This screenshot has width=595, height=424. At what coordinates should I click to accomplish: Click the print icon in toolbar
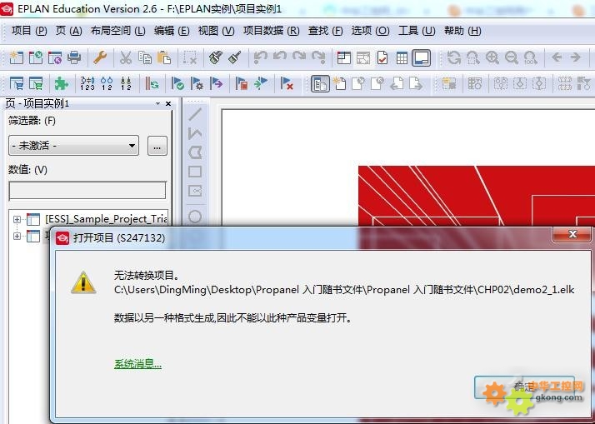[74, 57]
